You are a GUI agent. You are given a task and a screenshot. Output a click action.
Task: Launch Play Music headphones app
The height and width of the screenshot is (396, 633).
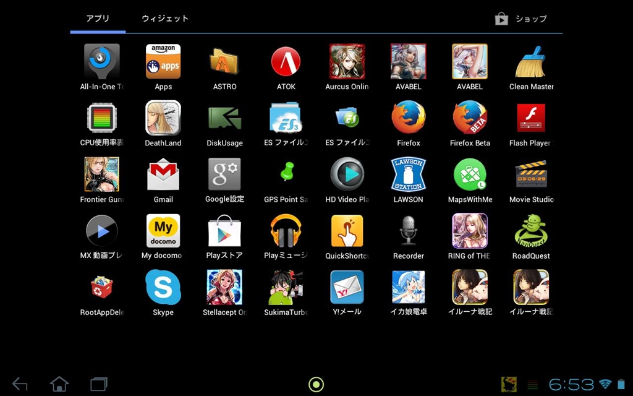click(x=286, y=231)
